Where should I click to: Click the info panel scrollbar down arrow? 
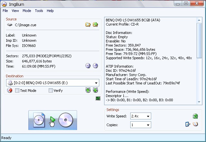(x=199, y=102)
